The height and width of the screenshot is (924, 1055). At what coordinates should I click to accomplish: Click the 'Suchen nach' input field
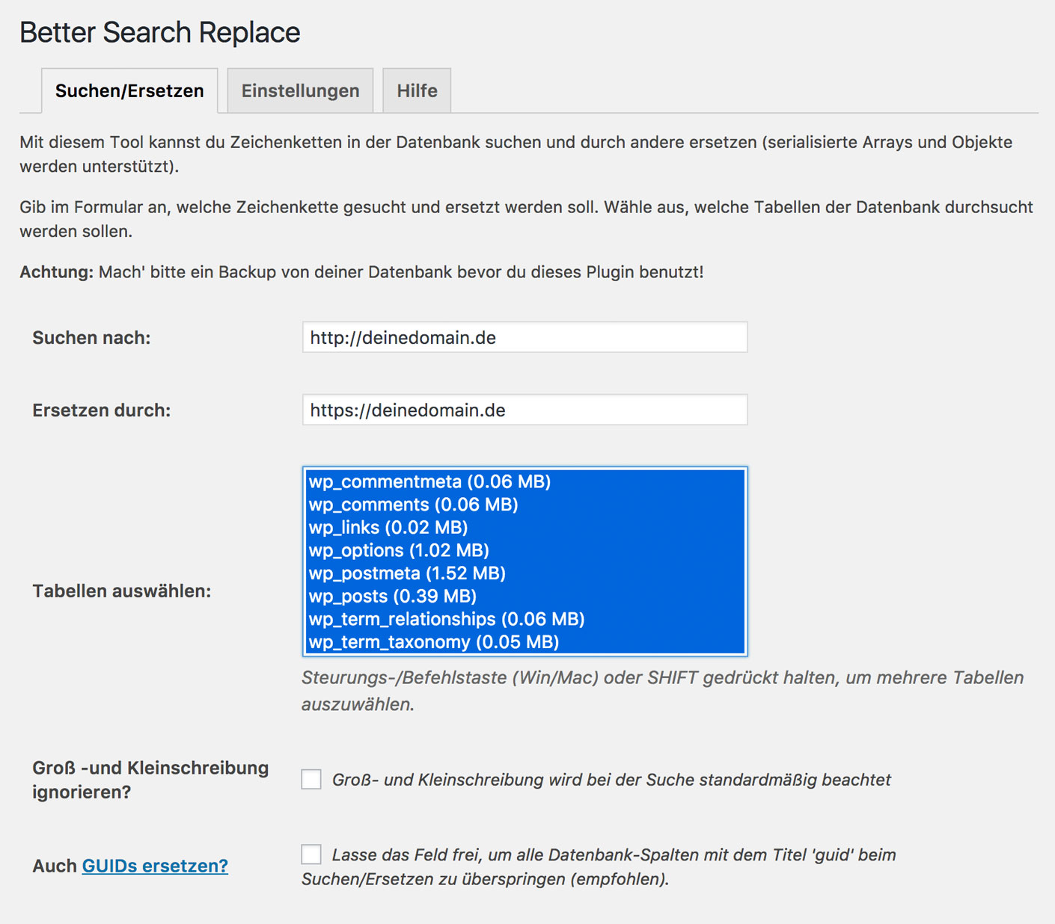(x=525, y=337)
